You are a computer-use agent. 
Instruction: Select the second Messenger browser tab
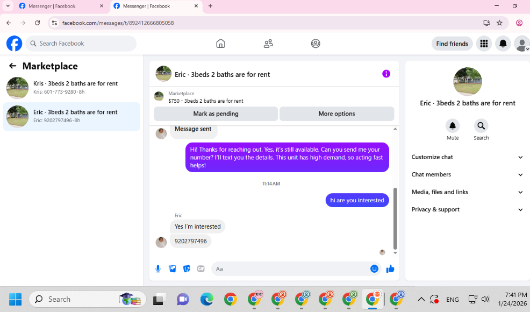click(156, 6)
